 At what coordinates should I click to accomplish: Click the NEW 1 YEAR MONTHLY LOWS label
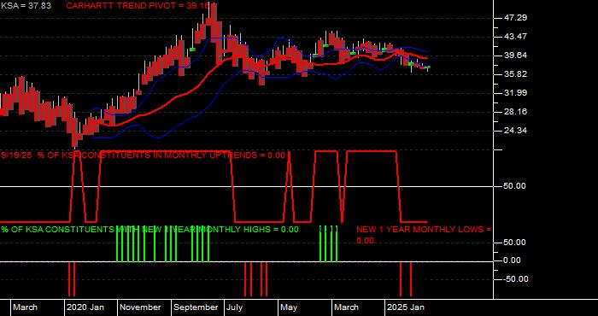click(x=424, y=235)
